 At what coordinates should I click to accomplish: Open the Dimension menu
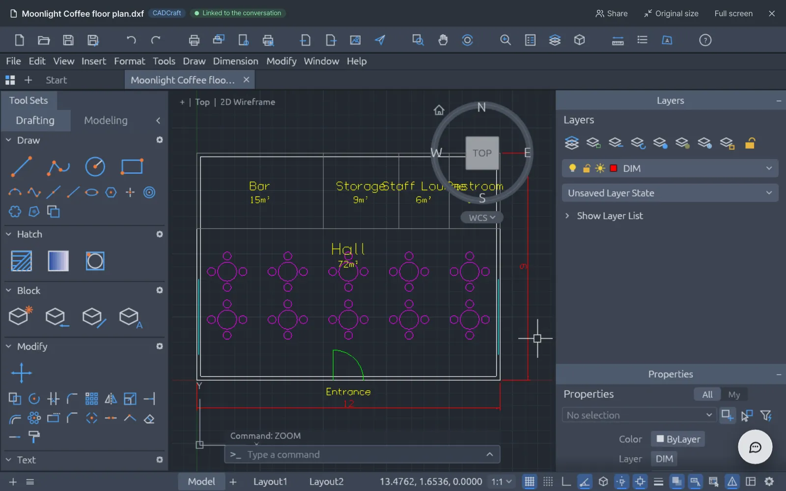click(235, 61)
